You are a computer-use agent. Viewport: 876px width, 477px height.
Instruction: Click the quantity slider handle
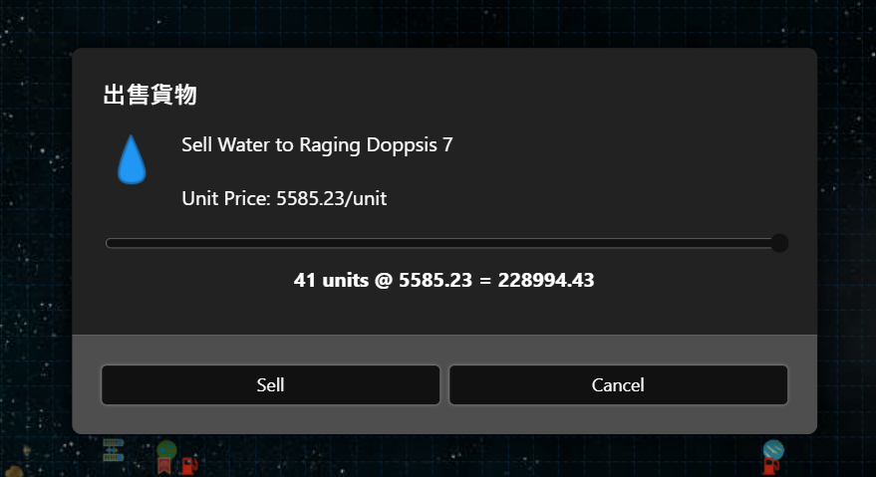[x=779, y=243]
